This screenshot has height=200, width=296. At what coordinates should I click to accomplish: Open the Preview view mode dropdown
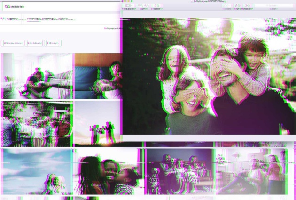point(129,6)
